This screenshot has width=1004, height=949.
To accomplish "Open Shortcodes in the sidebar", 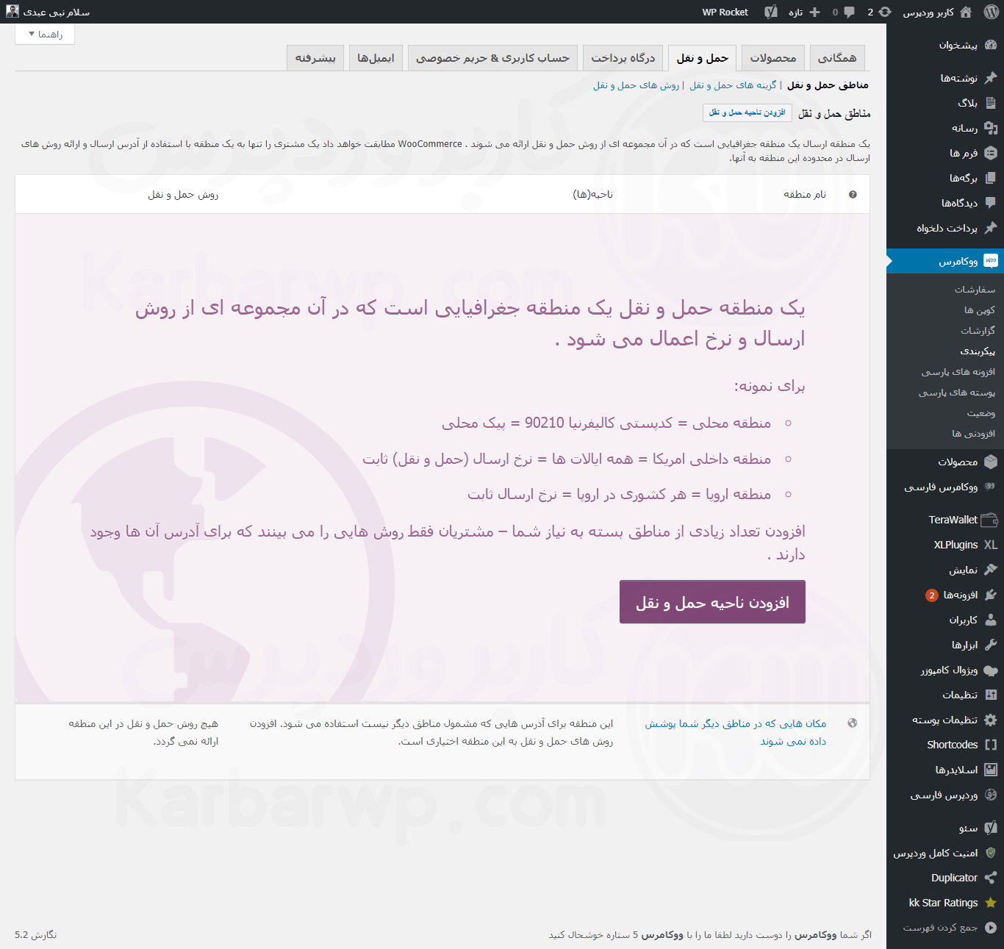I will [x=953, y=745].
